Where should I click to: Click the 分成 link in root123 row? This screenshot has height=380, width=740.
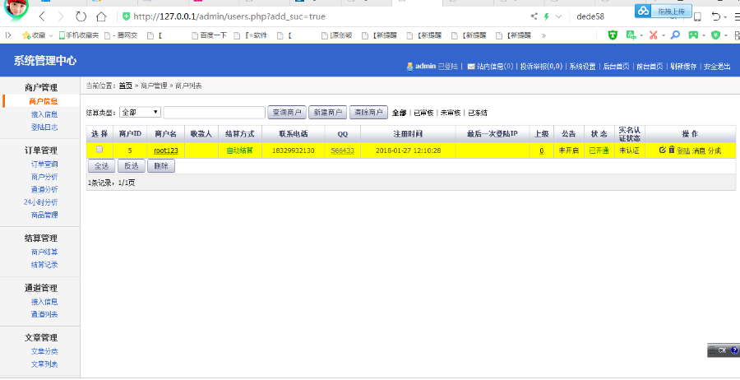[x=715, y=151]
